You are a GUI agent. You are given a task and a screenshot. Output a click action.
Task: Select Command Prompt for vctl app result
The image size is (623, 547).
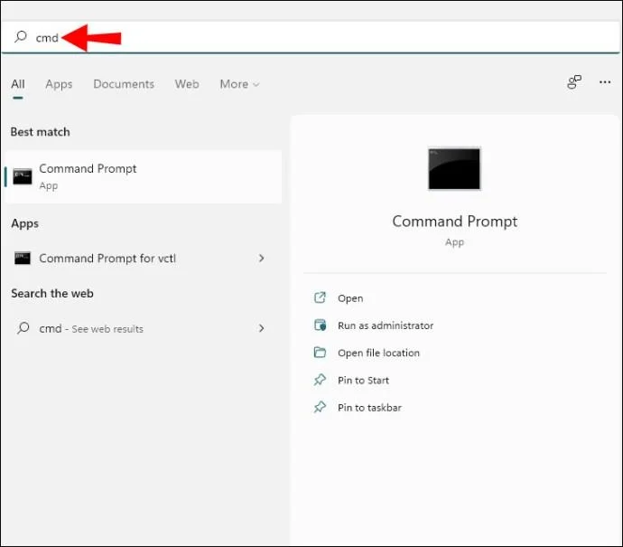click(x=140, y=259)
